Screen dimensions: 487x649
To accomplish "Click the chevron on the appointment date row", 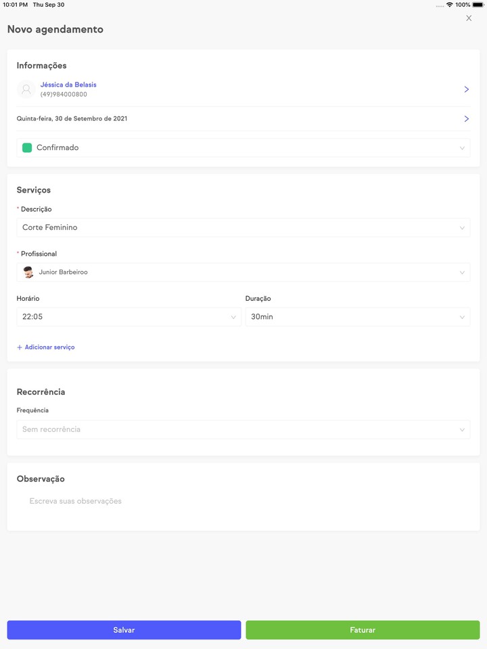I will (466, 118).
